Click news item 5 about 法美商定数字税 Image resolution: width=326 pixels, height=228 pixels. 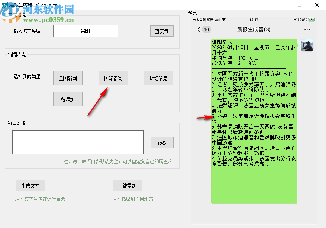(253, 119)
